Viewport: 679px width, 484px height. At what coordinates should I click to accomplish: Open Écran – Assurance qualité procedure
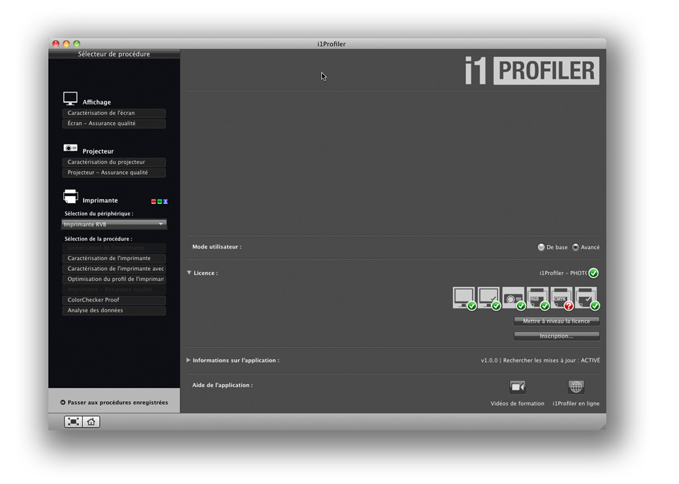pos(114,124)
